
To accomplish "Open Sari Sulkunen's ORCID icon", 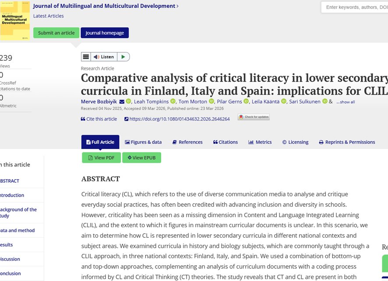I will [325, 101].
